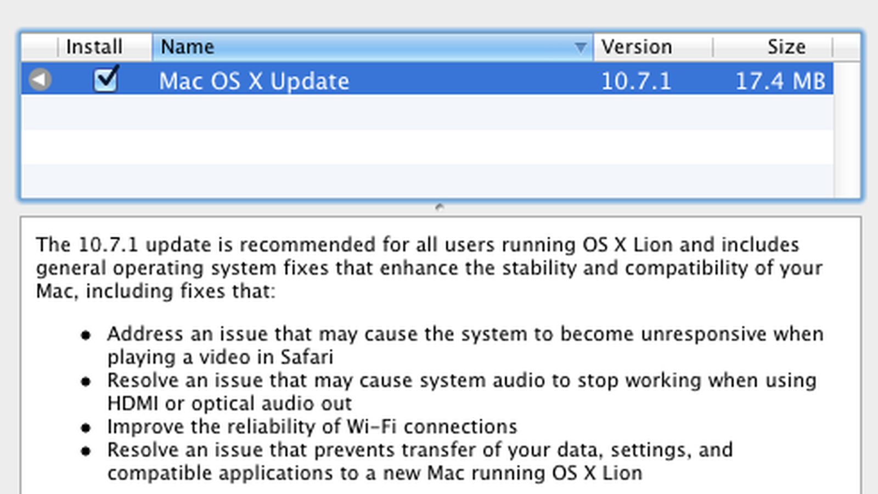Viewport: 878px width, 494px height.
Task: Click the update list's vertical scrollbar track
Action: [847, 130]
